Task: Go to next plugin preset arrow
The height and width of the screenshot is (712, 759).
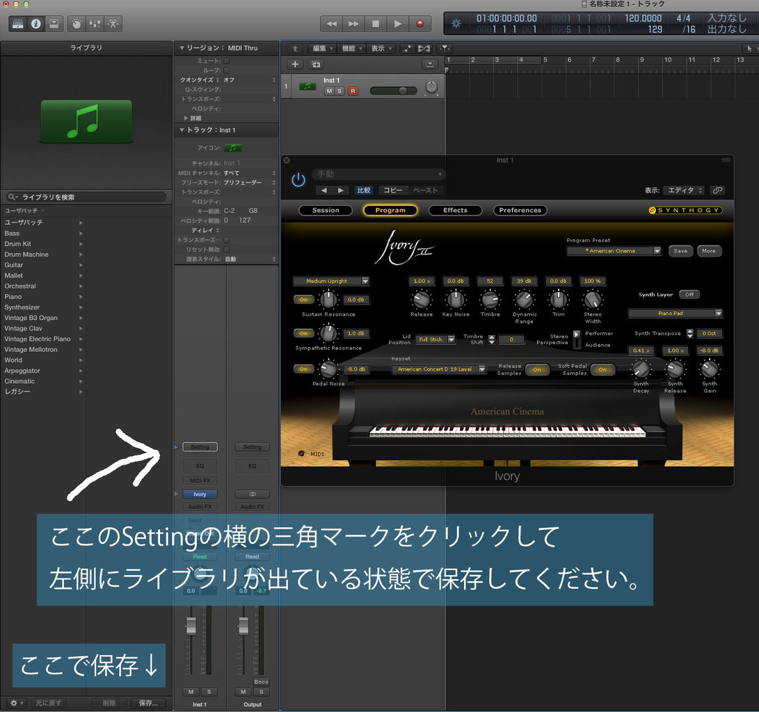Action: click(x=341, y=190)
